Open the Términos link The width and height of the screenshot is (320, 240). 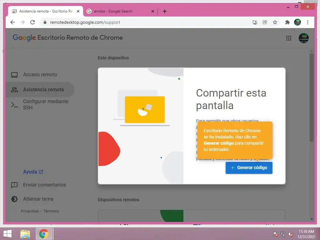(x=51, y=211)
